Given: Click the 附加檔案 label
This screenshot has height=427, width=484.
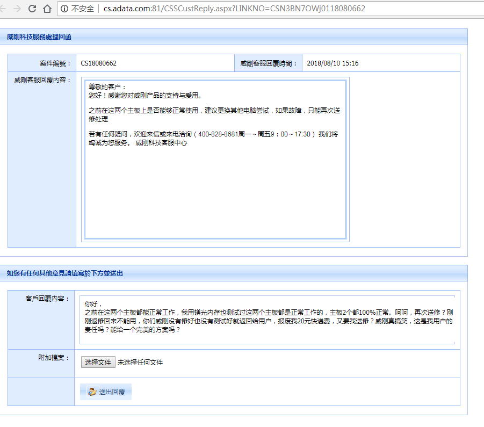Looking at the screenshot, I should tap(54, 358).
